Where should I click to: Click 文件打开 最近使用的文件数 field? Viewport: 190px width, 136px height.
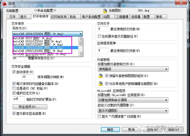pos(103,29)
